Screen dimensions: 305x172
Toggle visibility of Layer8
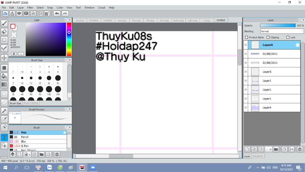246,45
